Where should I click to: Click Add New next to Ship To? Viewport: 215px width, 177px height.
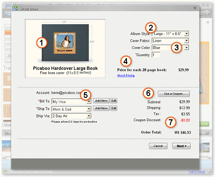101,108
